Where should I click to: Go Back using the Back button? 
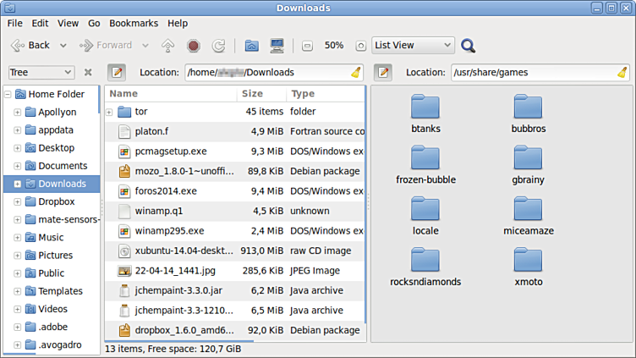(30, 46)
